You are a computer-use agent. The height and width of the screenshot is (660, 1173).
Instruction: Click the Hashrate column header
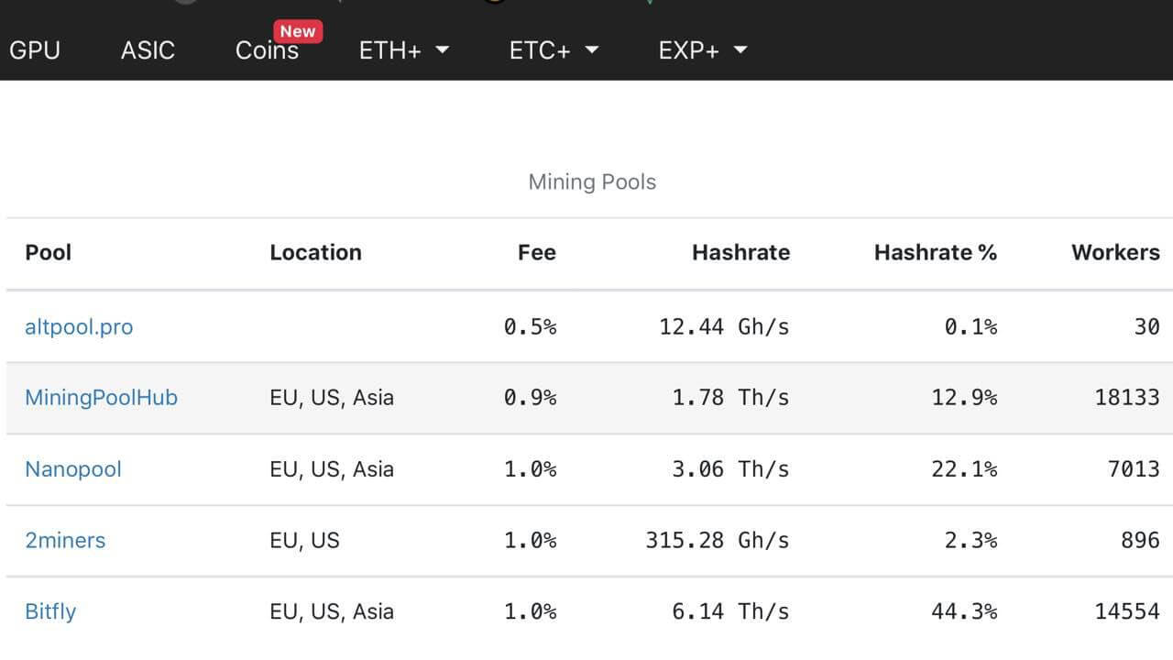click(740, 252)
